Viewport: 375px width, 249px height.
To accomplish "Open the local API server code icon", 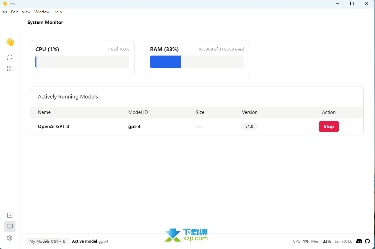I will pos(10,215).
